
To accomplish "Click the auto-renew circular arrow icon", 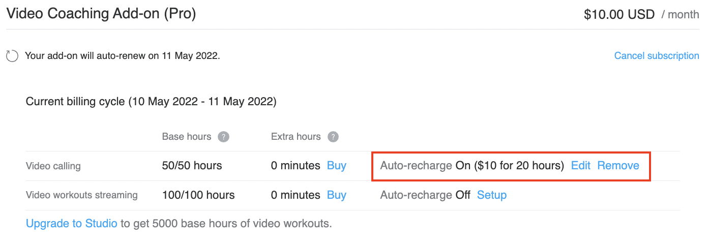I will pos(12,56).
